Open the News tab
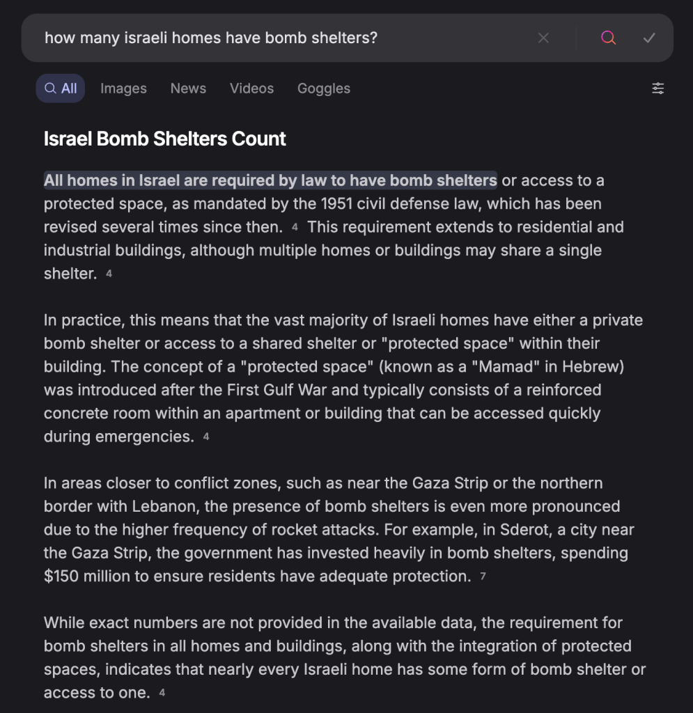 (188, 88)
